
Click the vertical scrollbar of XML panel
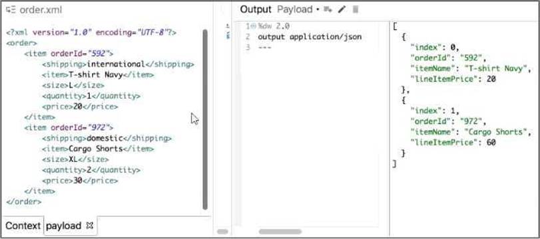coord(205,119)
